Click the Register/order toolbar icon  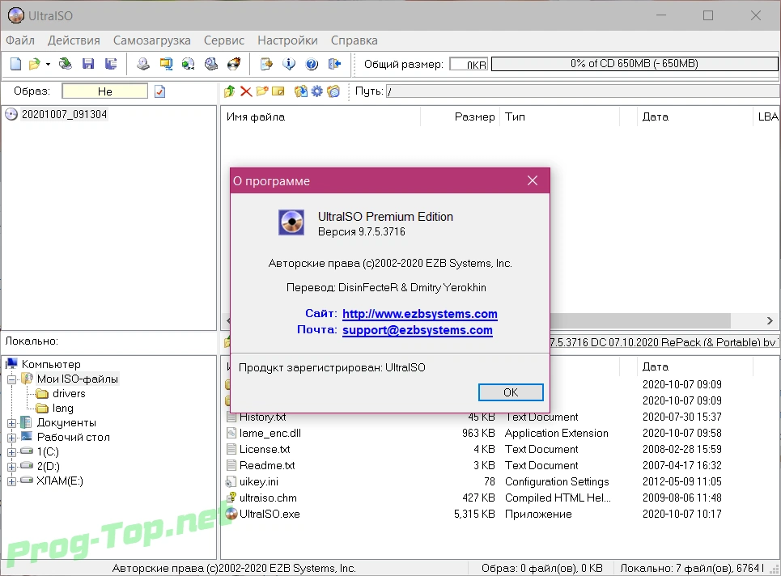pos(266,64)
